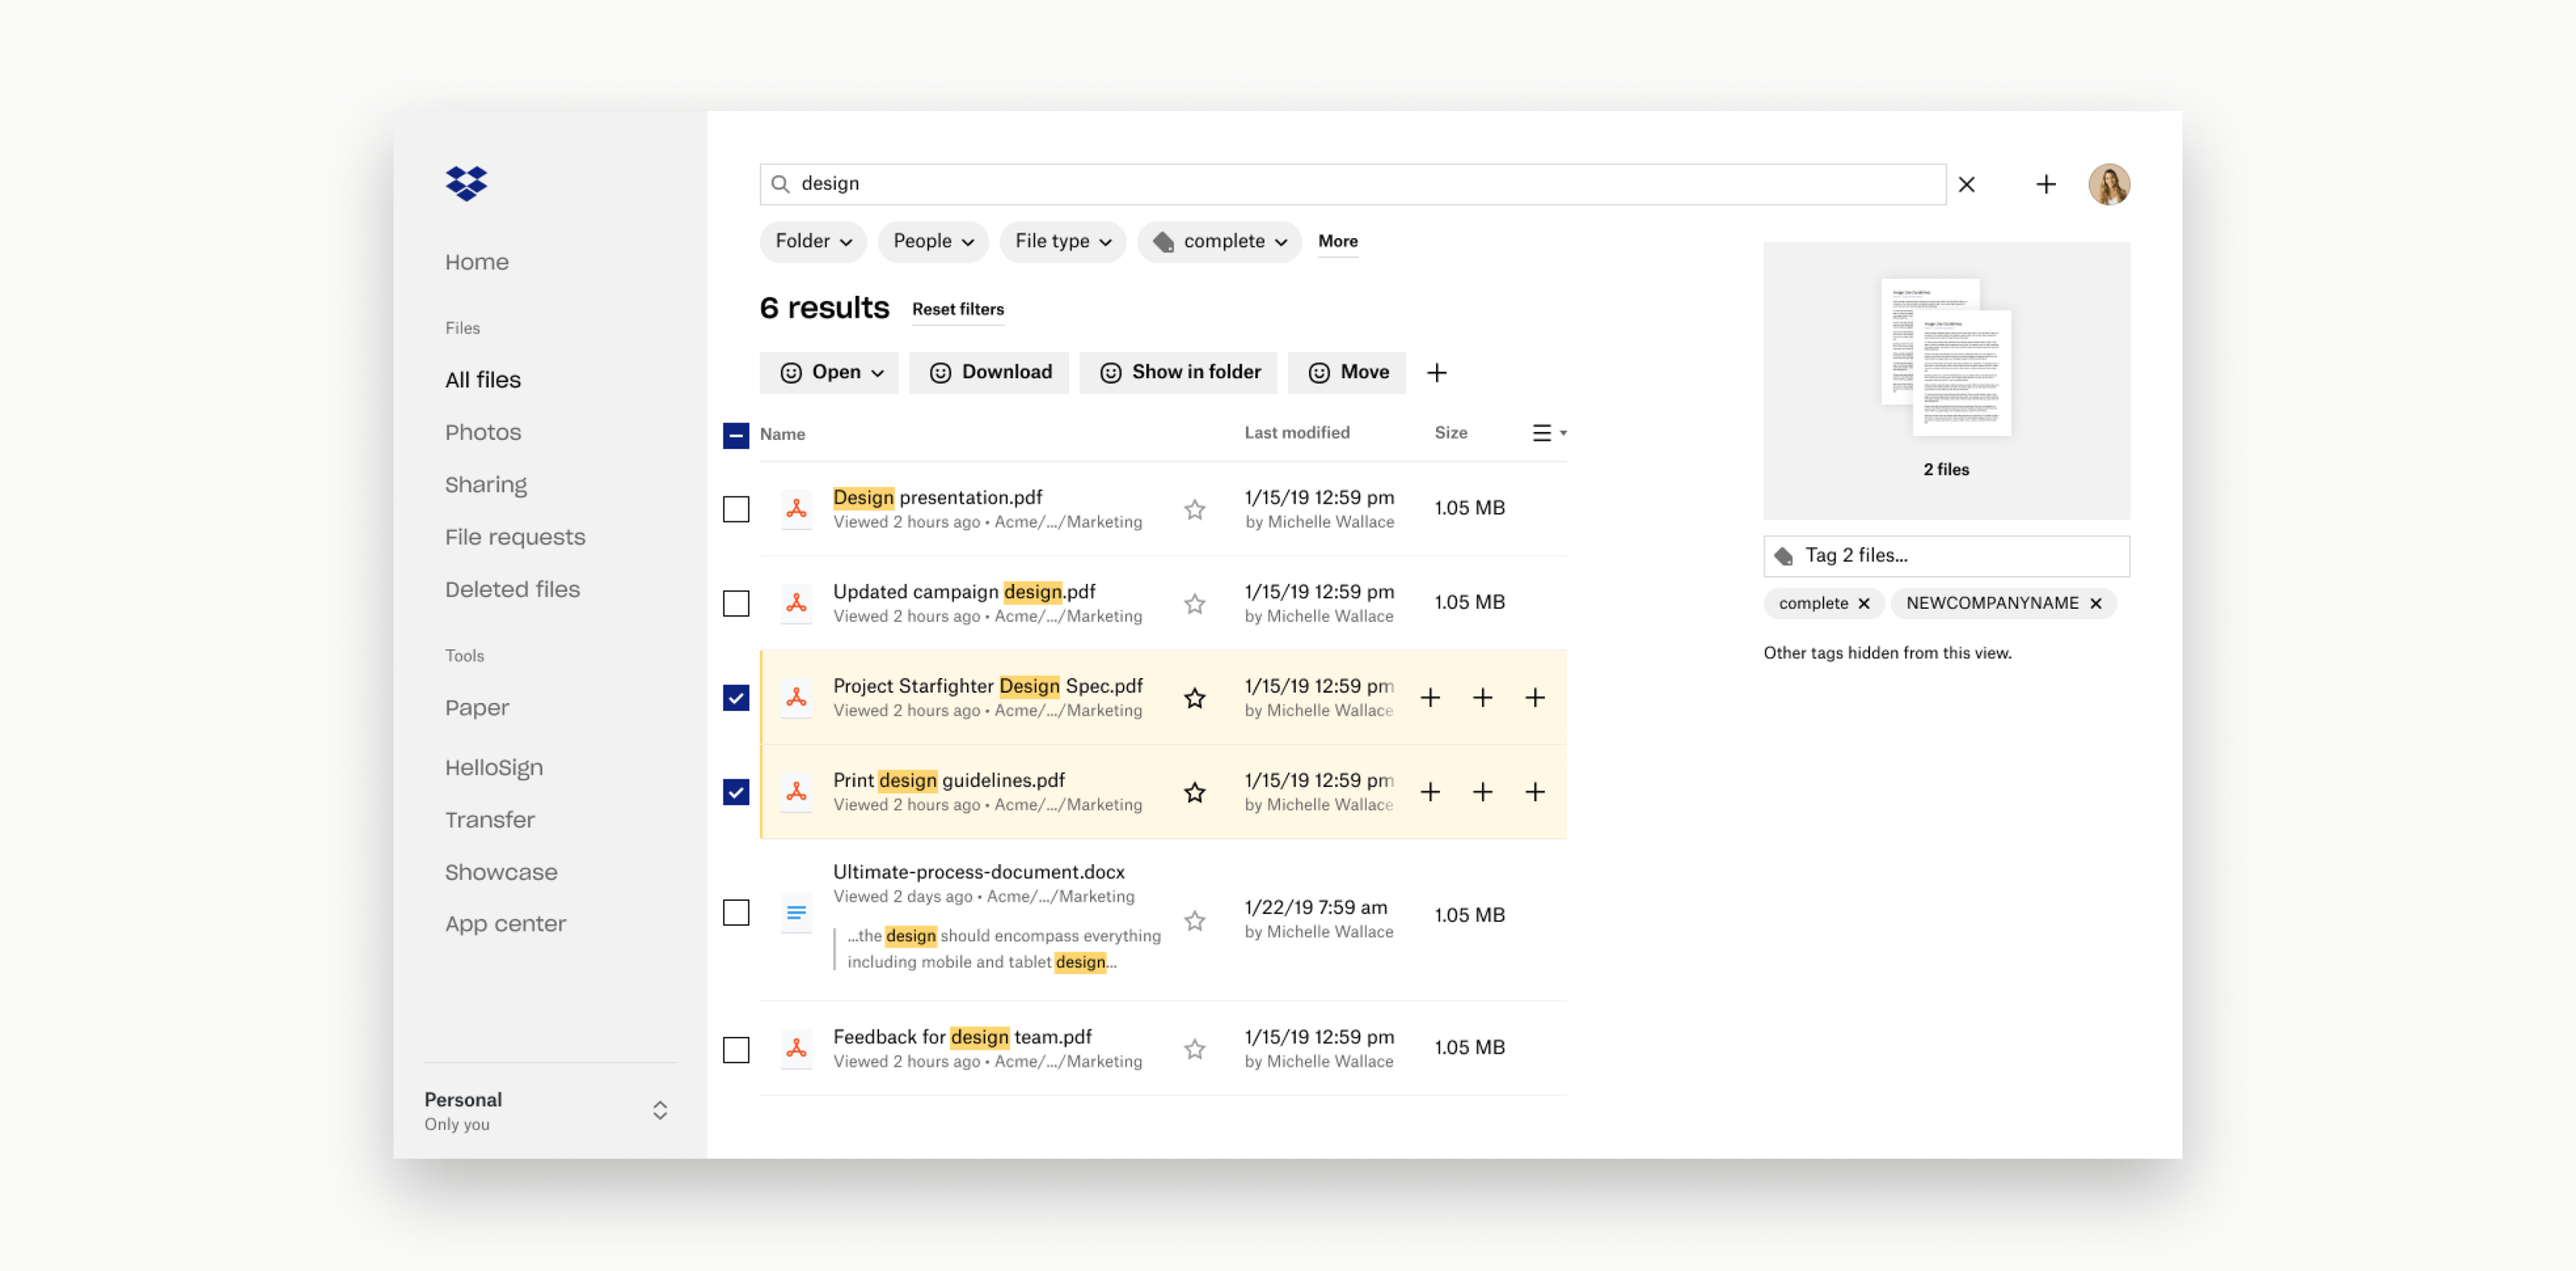Click the Reset filters link
Viewport: 2576px width, 1271px height.
point(957,310)
